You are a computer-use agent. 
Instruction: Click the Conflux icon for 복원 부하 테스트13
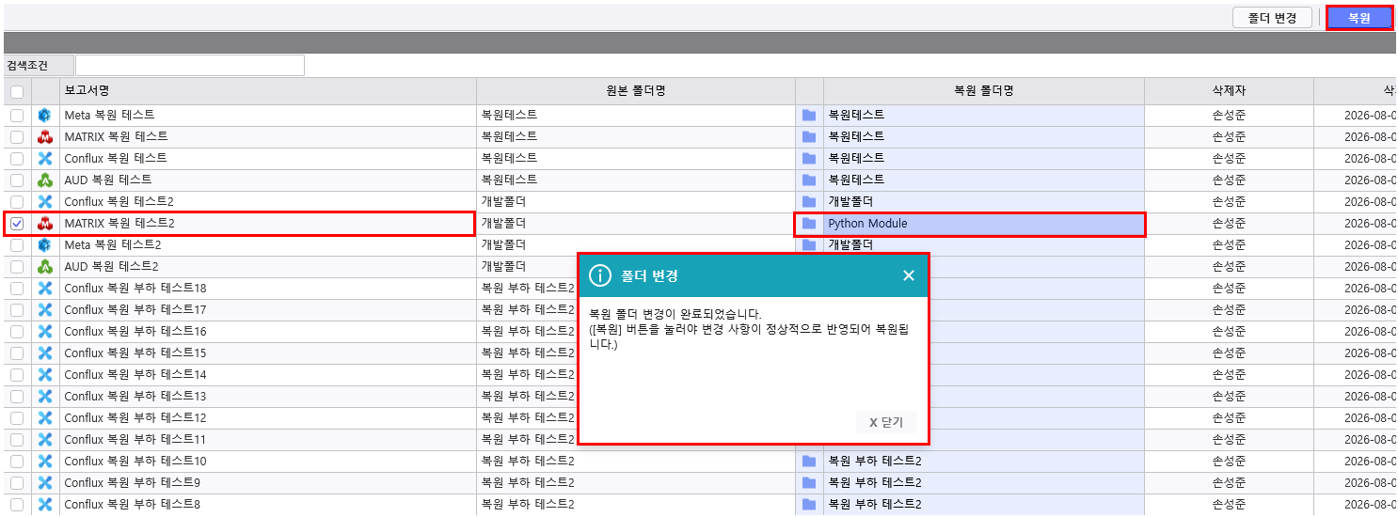(x=45, y=396)
